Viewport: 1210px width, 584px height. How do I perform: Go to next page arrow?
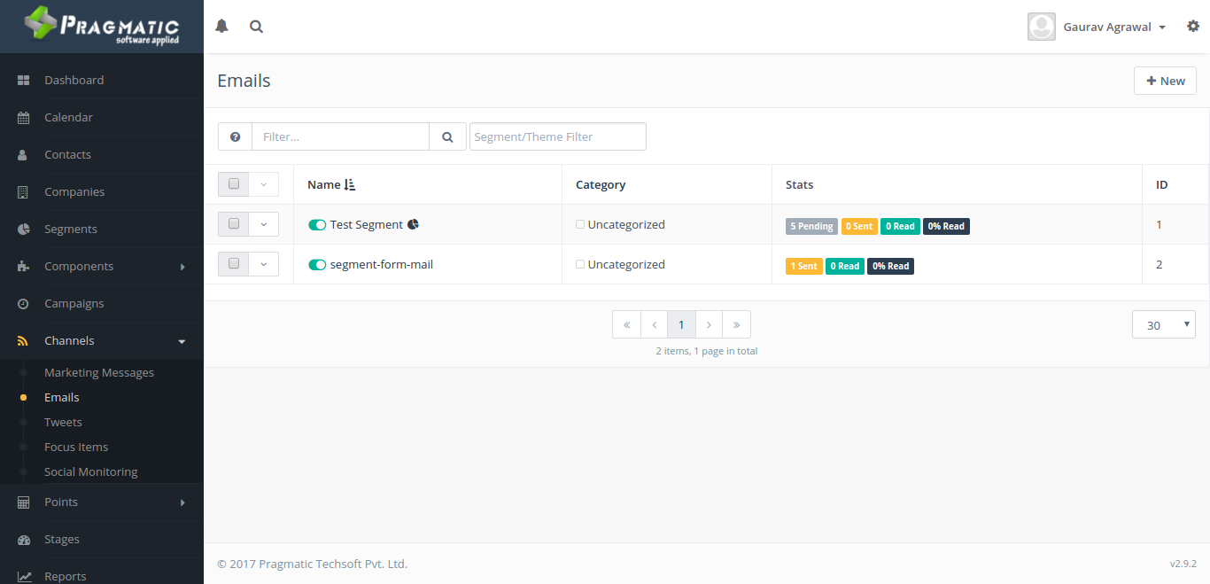709,324
